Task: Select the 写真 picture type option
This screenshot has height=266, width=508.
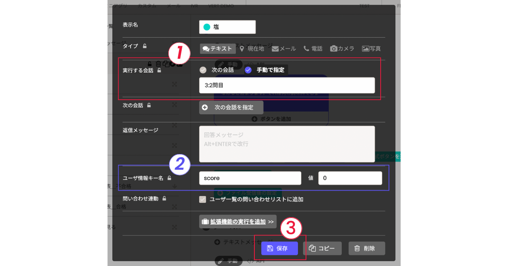Action: [371, 49]
